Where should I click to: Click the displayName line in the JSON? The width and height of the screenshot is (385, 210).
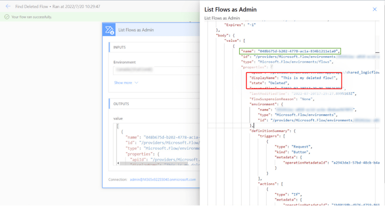pyautogui.click(x=293, y=77)
